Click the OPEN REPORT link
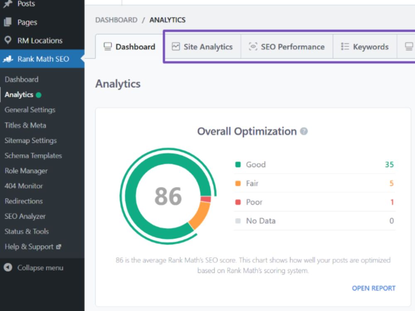This screenshot has width=415, height=311. pyautogui.click(x=373, y=288)
